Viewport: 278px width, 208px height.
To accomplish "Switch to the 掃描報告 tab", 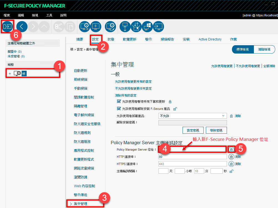I will coord(167,39).
